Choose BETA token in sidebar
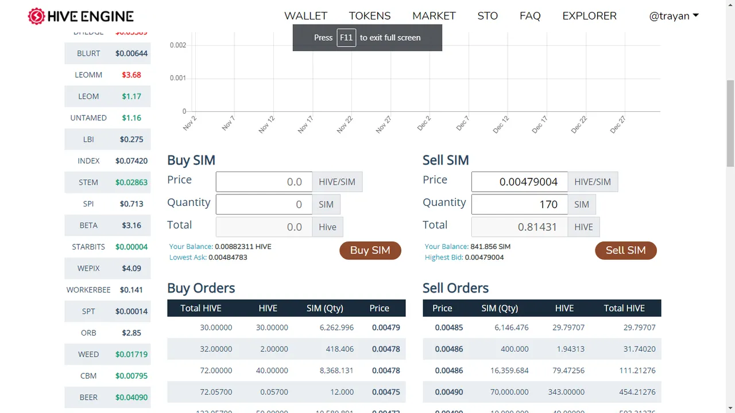The height and width of the screenshot is (413, 735). tap(107, 225)
